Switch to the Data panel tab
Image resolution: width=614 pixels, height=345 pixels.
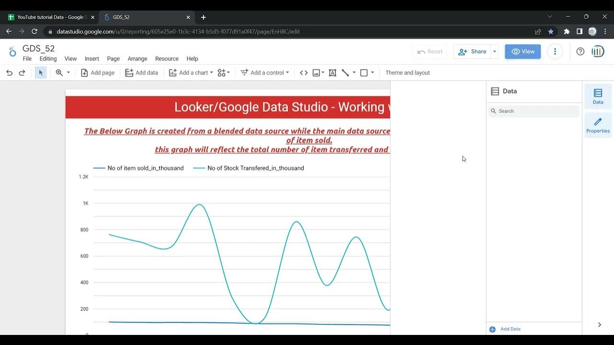[x=598, y=96]
